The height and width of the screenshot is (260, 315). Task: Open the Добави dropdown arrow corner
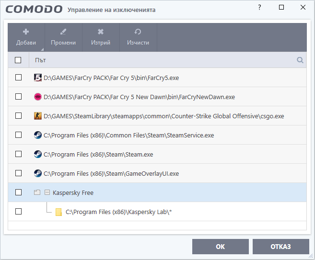point(42,49)
